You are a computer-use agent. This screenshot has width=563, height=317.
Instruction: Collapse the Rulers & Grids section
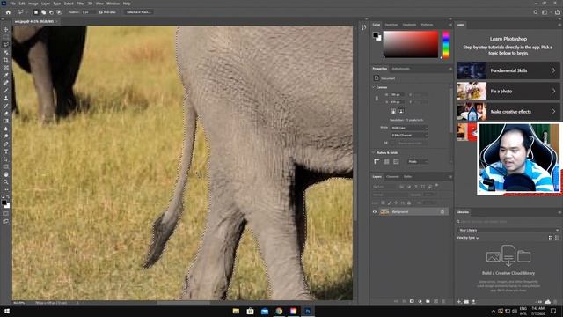tap(373, 152)
